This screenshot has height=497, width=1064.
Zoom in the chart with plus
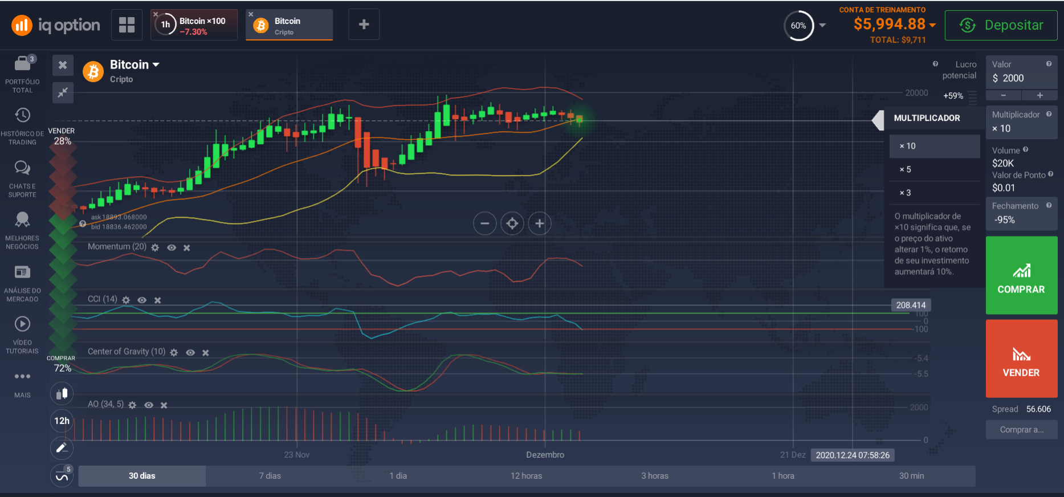(x=540, y=223)
